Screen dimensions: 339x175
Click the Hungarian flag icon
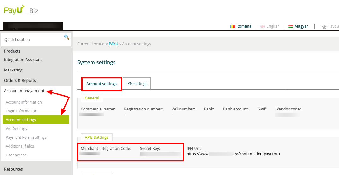290,26
